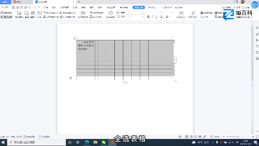
Task: Add a row with table's bottom plus handle
Action: click(125, 82)
